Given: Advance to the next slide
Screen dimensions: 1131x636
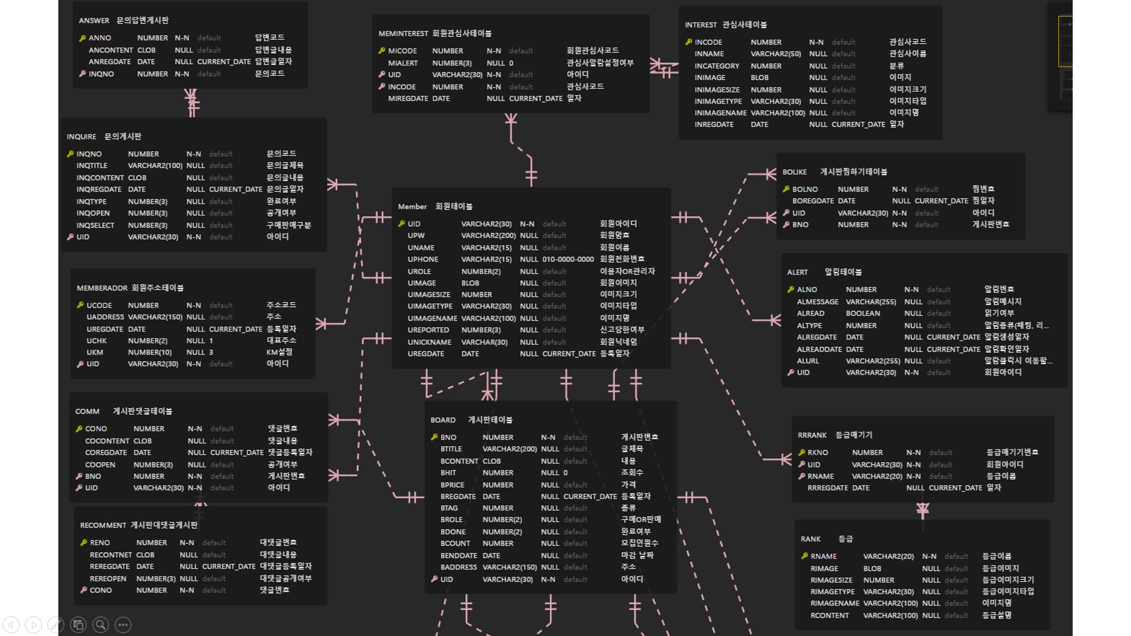Looking at the screenshot, I should pos(34,625).
